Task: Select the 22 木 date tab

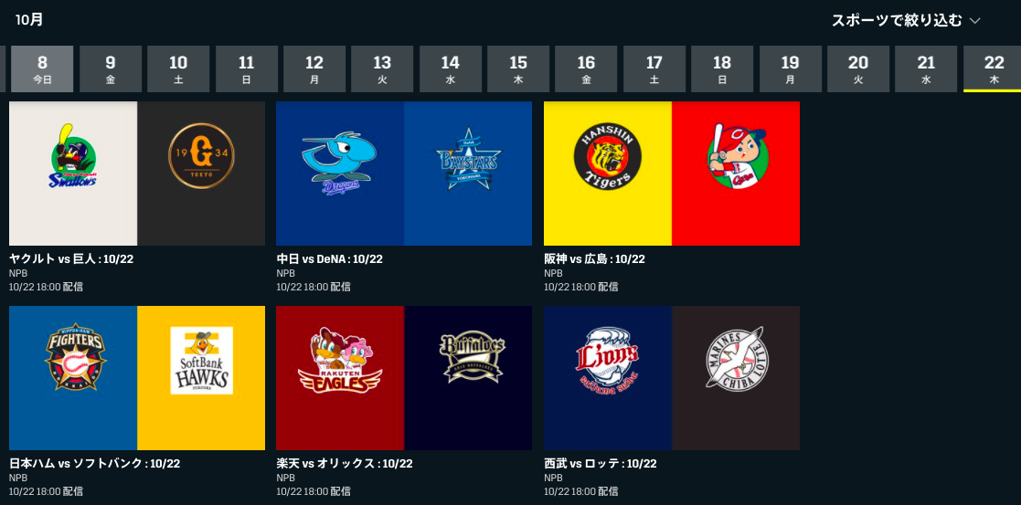Action: (x=993, y=69)
